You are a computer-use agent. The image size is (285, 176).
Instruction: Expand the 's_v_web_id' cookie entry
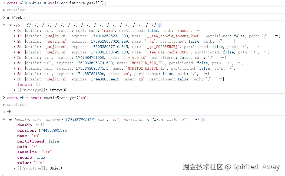[x=15, y=57]
